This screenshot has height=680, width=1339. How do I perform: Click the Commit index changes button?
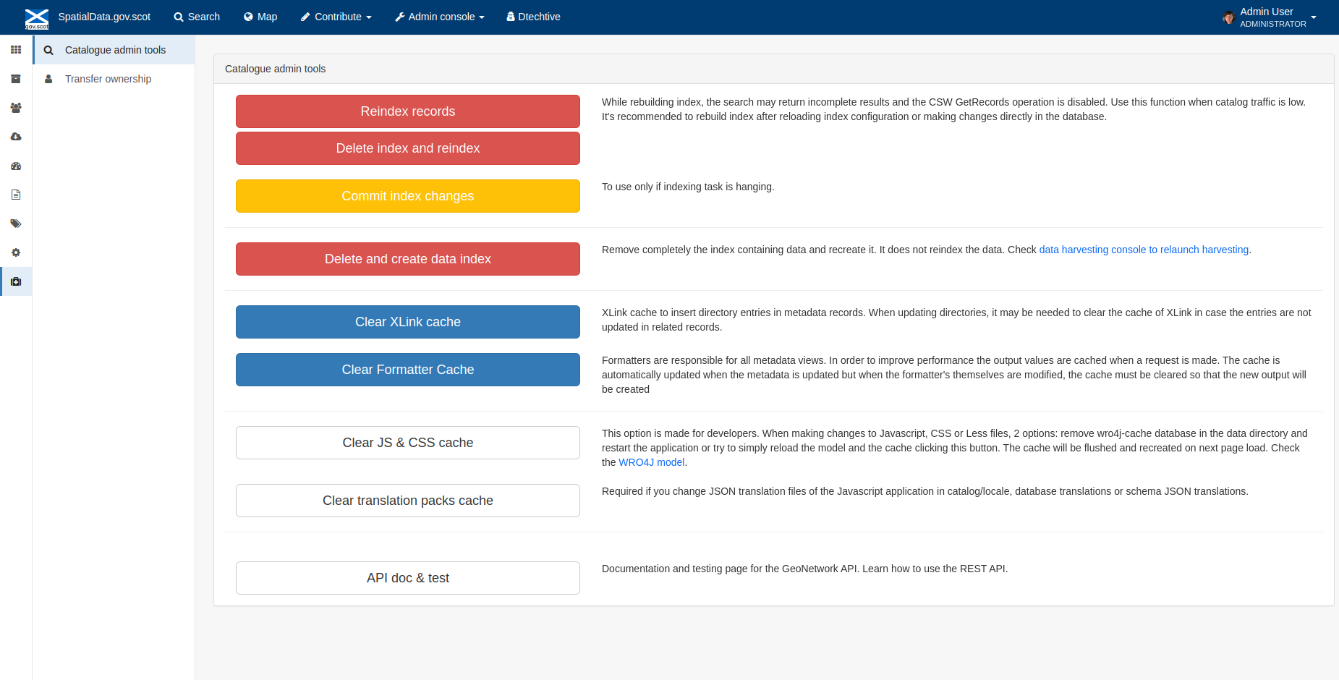tap(408, 196)
